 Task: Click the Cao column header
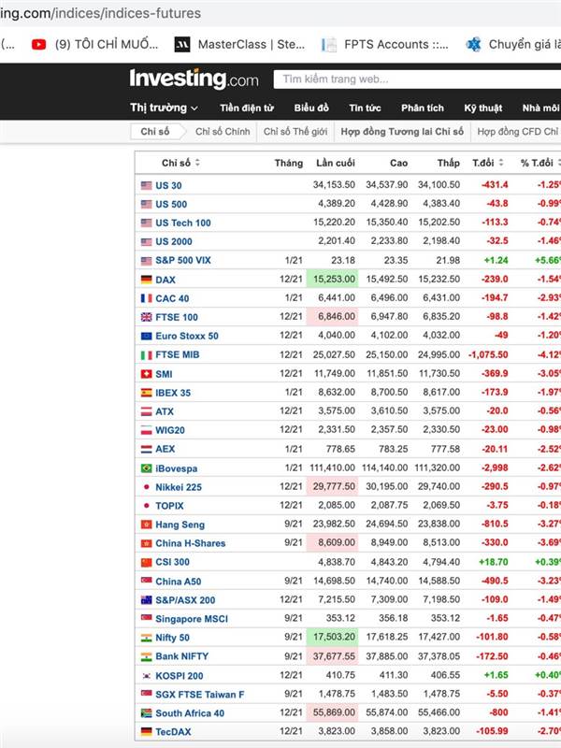point(399,163)
